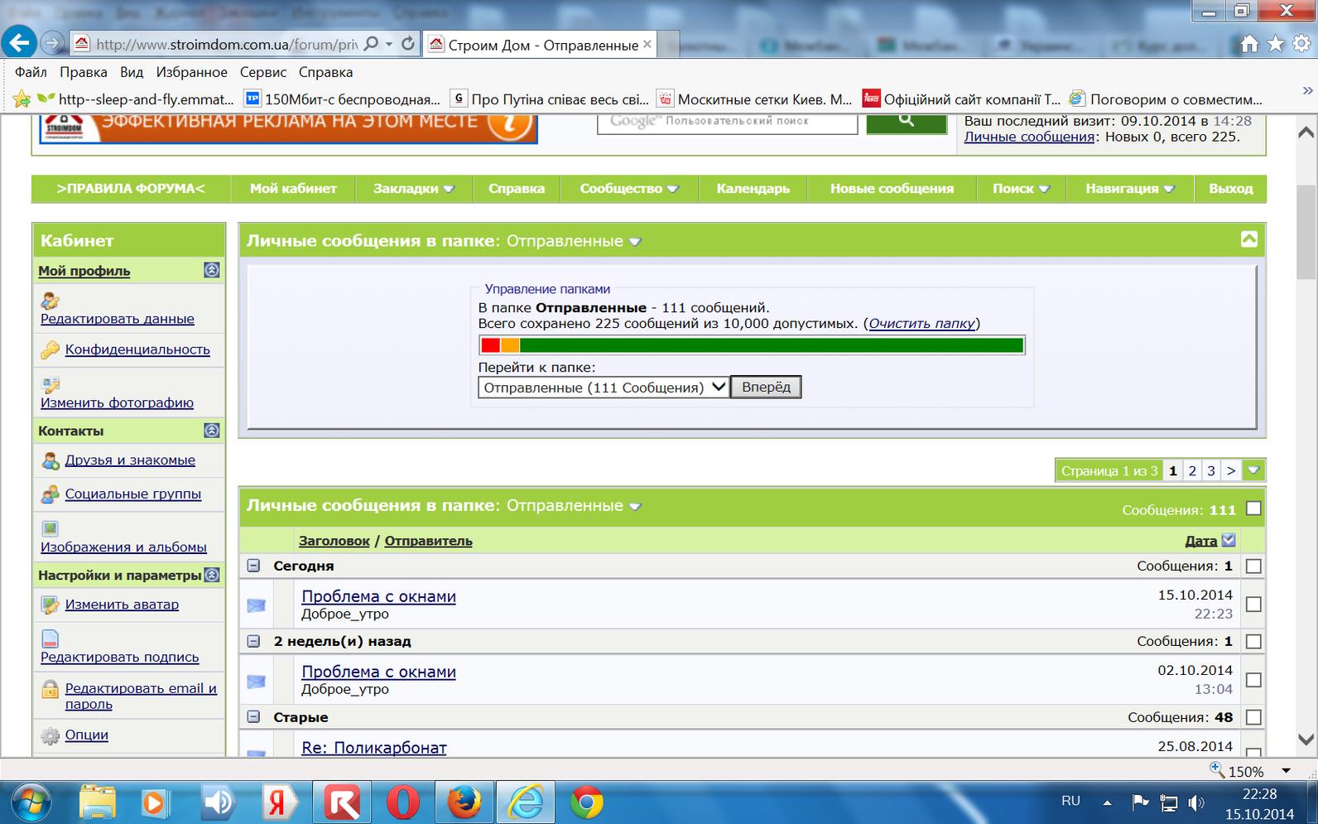Expand the Закладки menu dropdown
The image size is (1318, 824).
(x=414, y=188)
